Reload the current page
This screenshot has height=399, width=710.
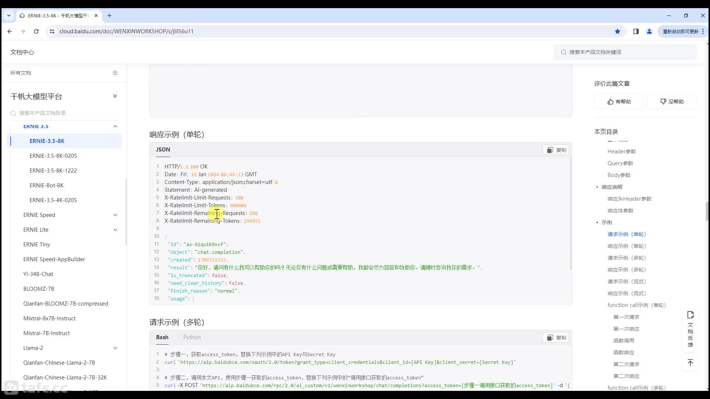[36, 31]
